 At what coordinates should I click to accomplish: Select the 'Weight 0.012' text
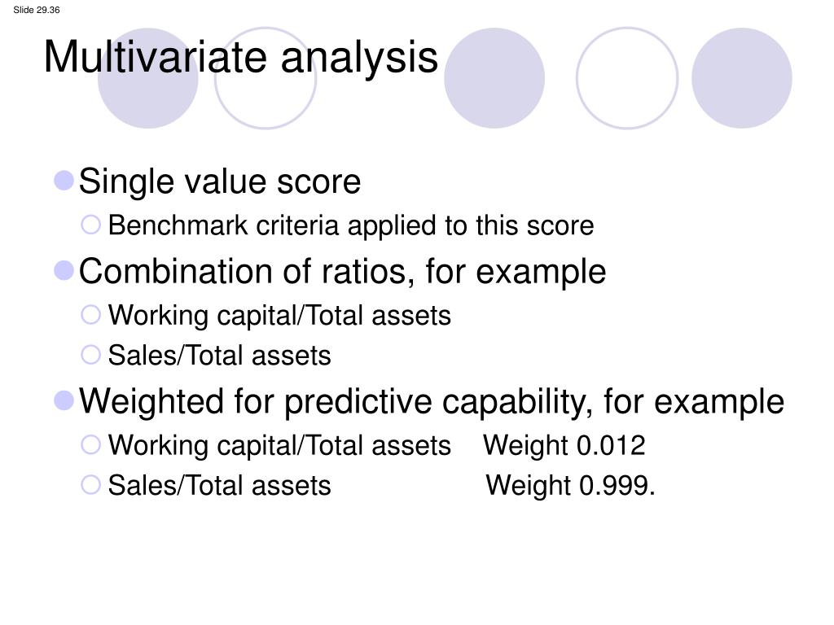click(x=564, y=445)
